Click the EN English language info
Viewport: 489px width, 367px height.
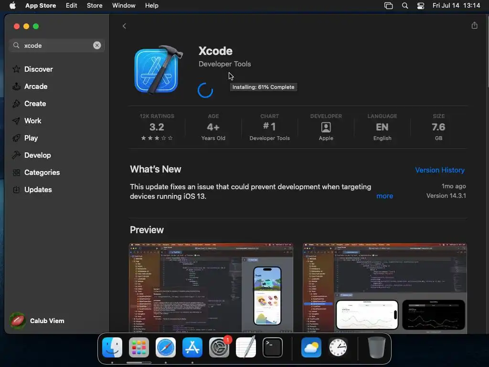(x=383, y=127)
